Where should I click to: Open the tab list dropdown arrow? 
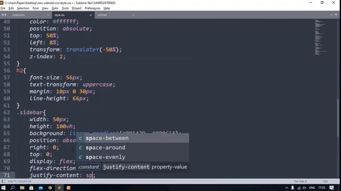(x=336, y=15)
